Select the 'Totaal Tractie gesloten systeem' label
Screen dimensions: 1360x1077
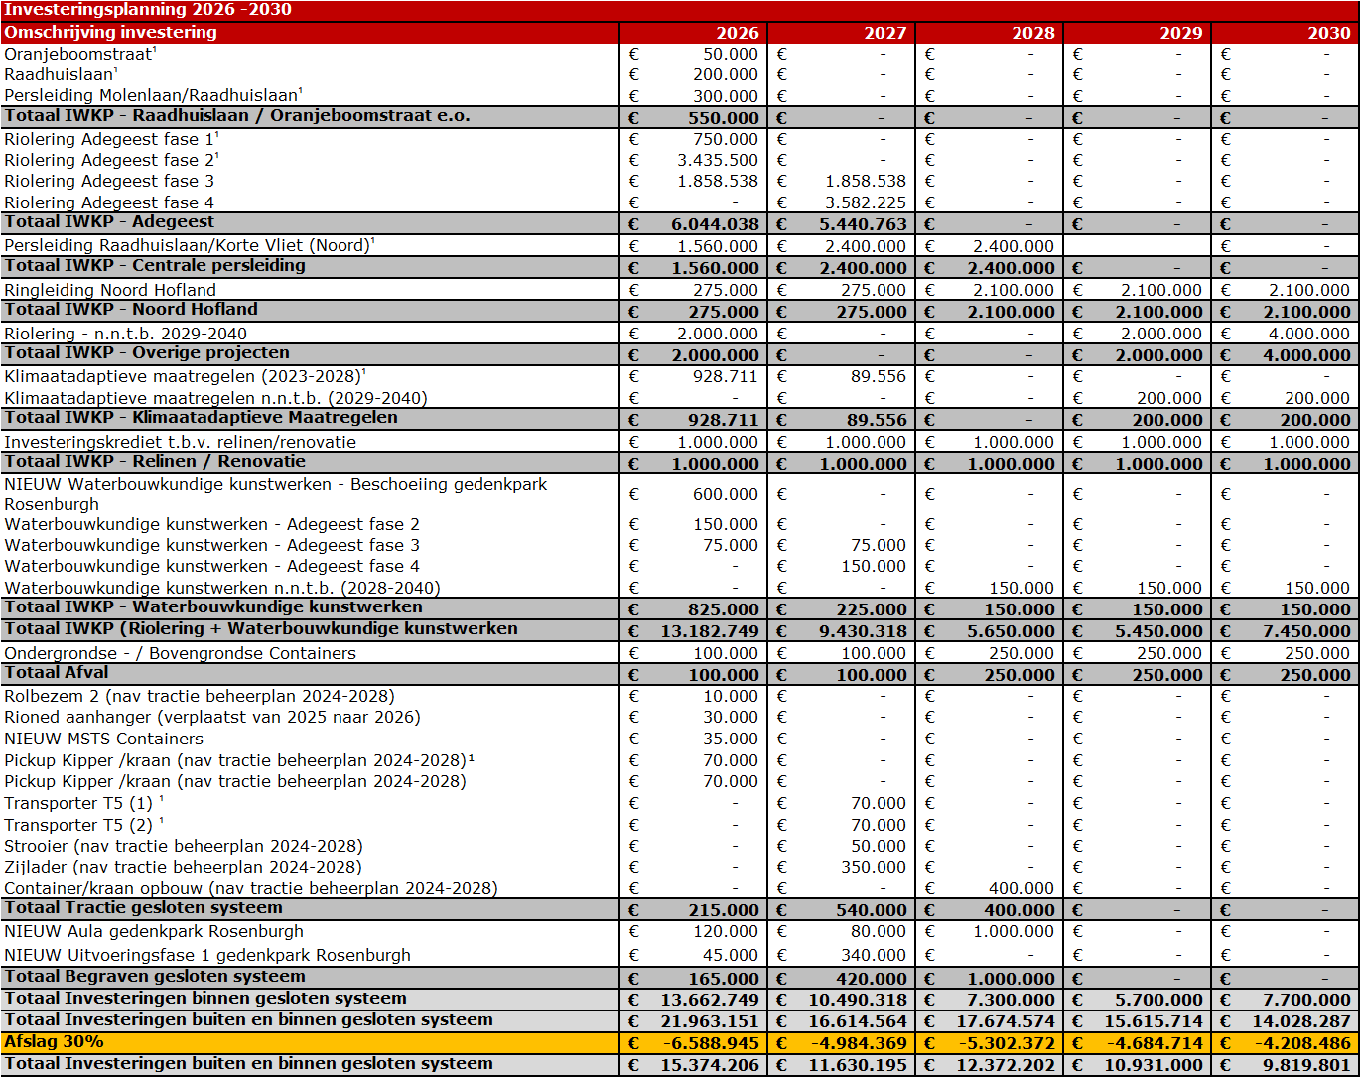[x=144, y=908]
